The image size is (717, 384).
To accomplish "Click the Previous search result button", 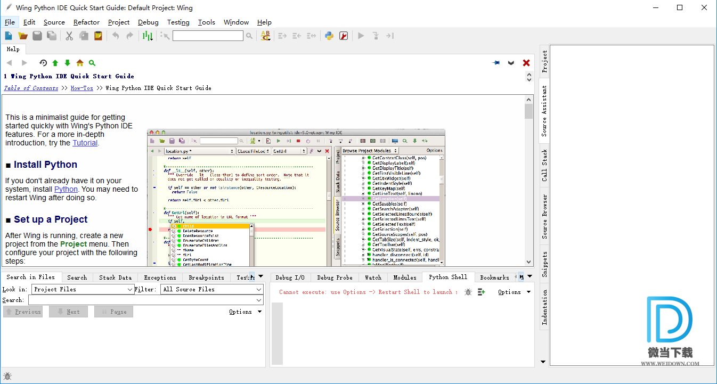I will [x=23, y=312].
